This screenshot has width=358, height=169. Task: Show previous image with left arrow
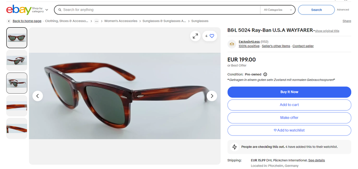pos(38,96)
